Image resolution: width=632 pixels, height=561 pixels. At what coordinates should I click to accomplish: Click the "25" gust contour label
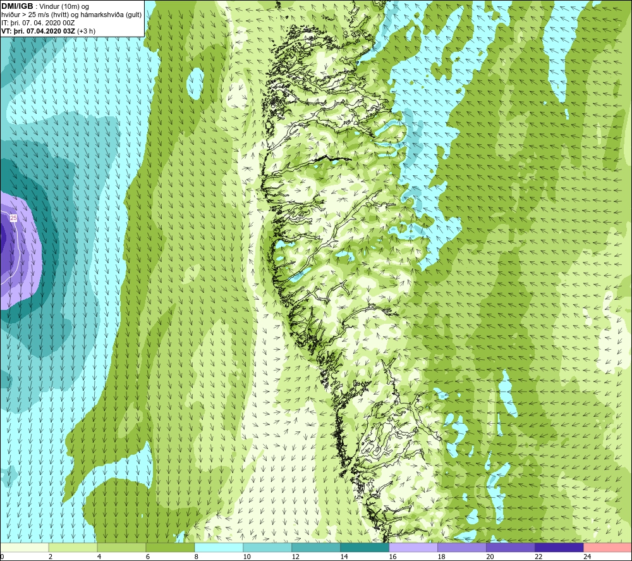pos(13,218)
